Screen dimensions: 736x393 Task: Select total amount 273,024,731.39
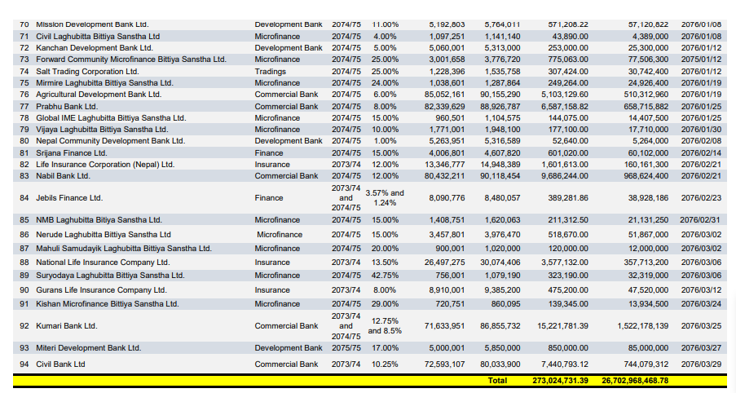pos(560,381)
